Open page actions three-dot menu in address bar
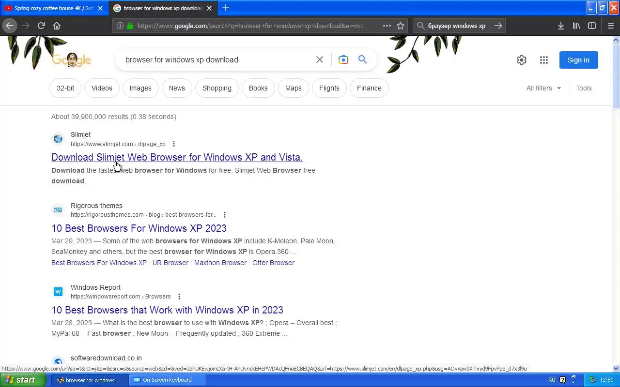The height and width of the screenshot is (387, 620). [387, 26]
